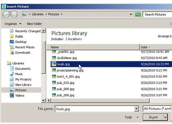Click the Libraries icon in sidebar
Viewport: 172px width, 124px height.
point(9,63)
